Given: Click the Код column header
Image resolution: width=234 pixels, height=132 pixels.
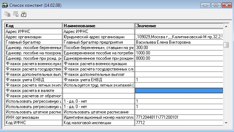Looking at the screenshot, I should click(x=33, y=26).
